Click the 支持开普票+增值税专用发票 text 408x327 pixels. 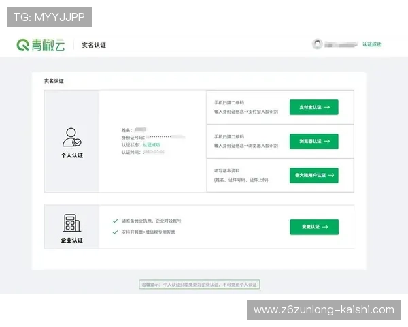[148, 232]
